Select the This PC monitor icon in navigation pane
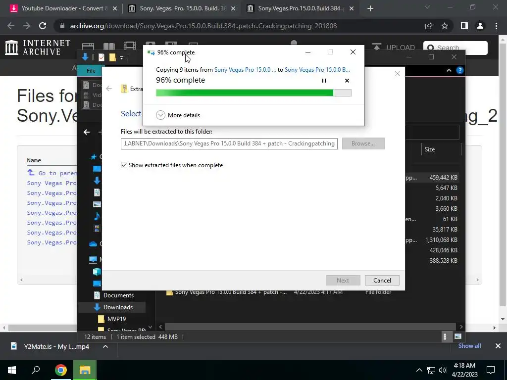This screenshot has height=380, width=507. pyautogui.click(x=93, y=259)
